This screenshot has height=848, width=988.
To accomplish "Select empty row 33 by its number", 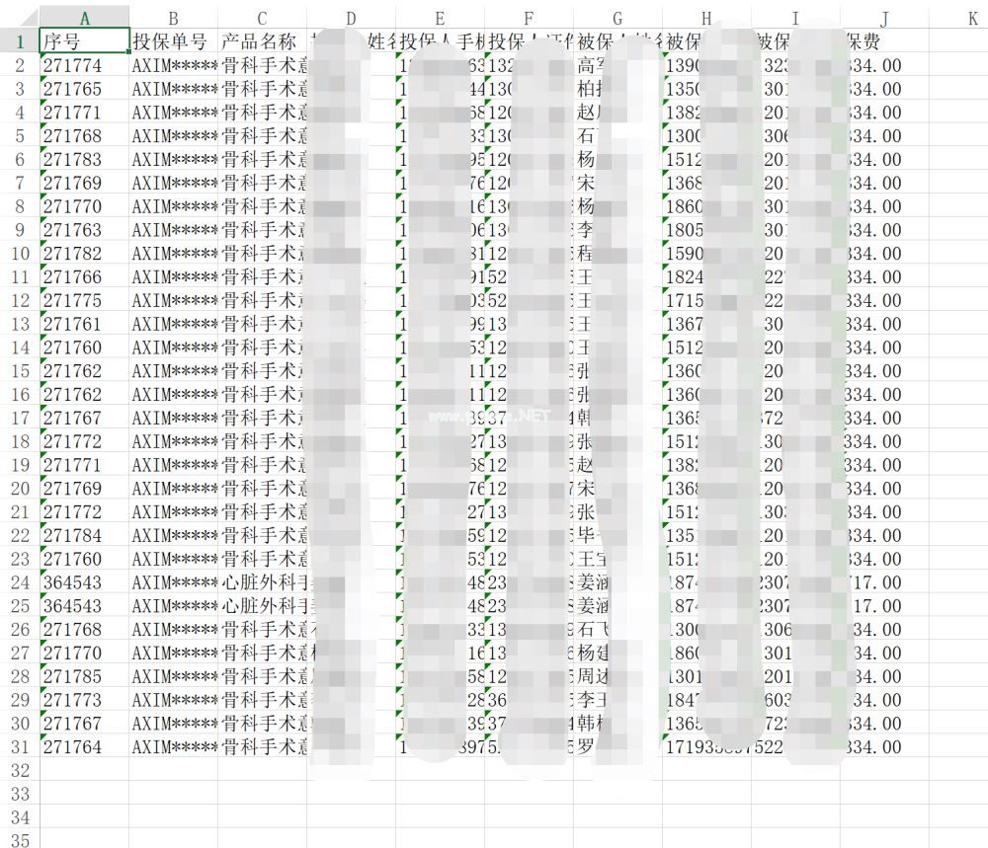I will 19,794.
